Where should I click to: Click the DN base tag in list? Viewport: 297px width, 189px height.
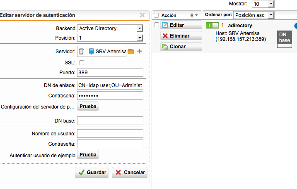click(x=285, y=38)
